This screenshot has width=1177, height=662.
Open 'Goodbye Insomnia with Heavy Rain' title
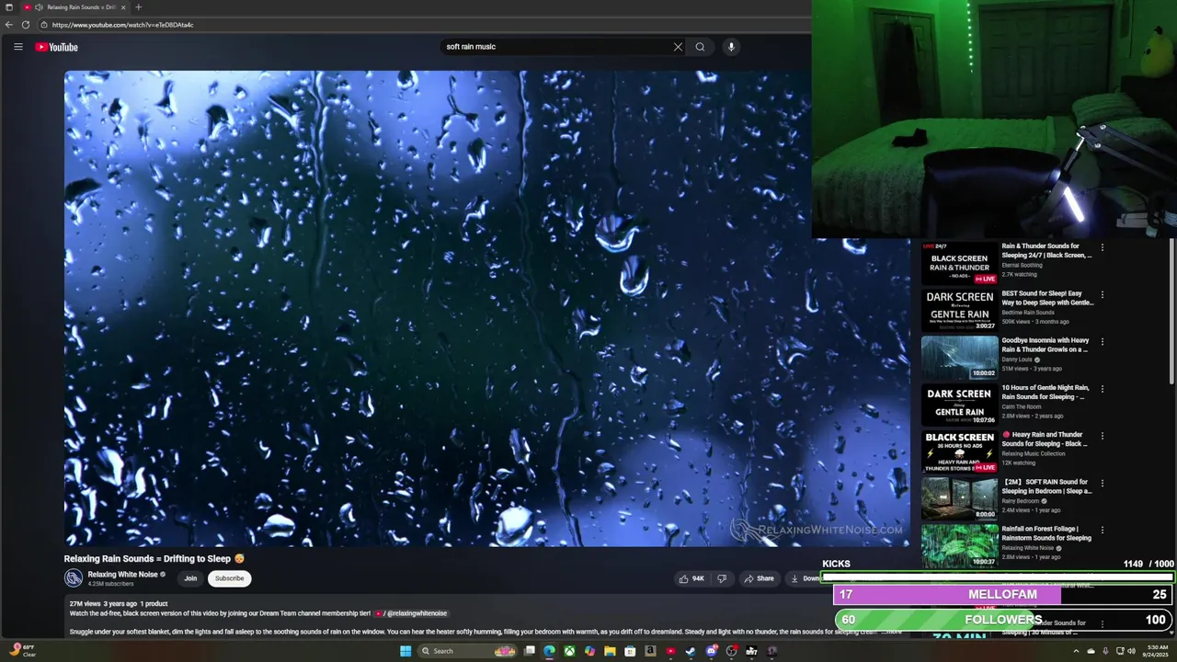pos(1046,345)
